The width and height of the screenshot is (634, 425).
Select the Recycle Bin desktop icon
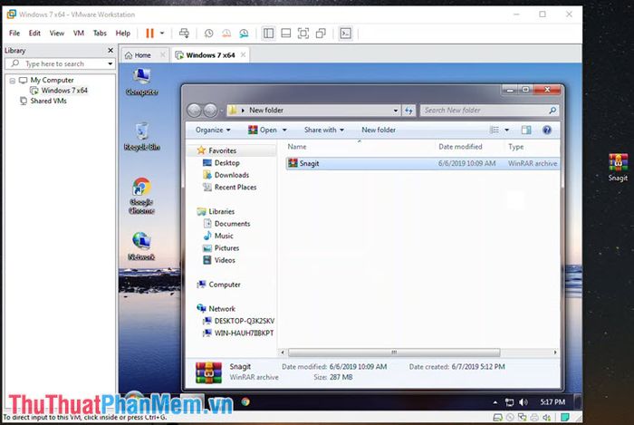coord(142,137)
